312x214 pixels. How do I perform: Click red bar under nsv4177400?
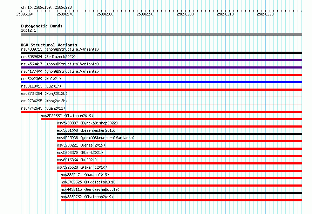click(x=161, y=75)
